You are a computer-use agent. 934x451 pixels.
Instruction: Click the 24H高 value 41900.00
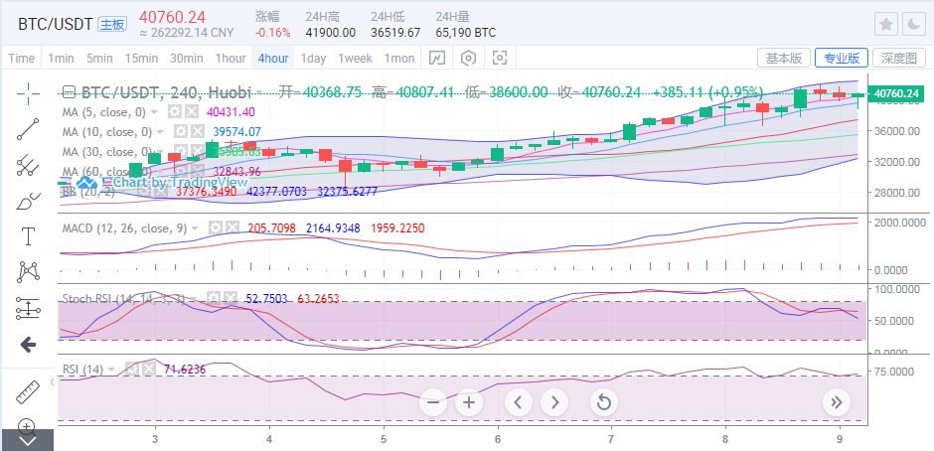point(331,33)
